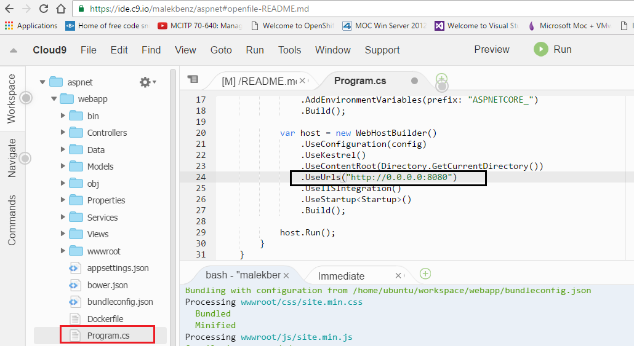Reload the page with refresh icon

tap(44, 9)
